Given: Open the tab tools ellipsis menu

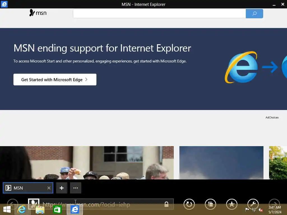Looking at the screenshot, I should point(76,188).
